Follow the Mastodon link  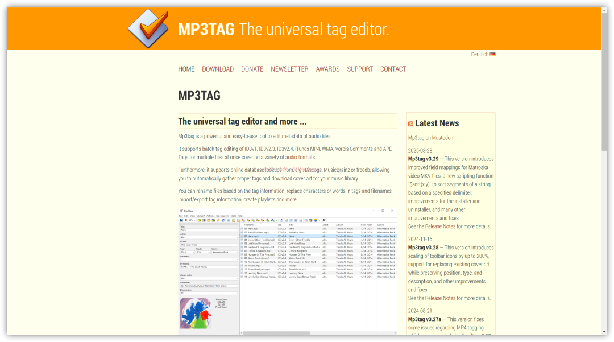point(442,138)
